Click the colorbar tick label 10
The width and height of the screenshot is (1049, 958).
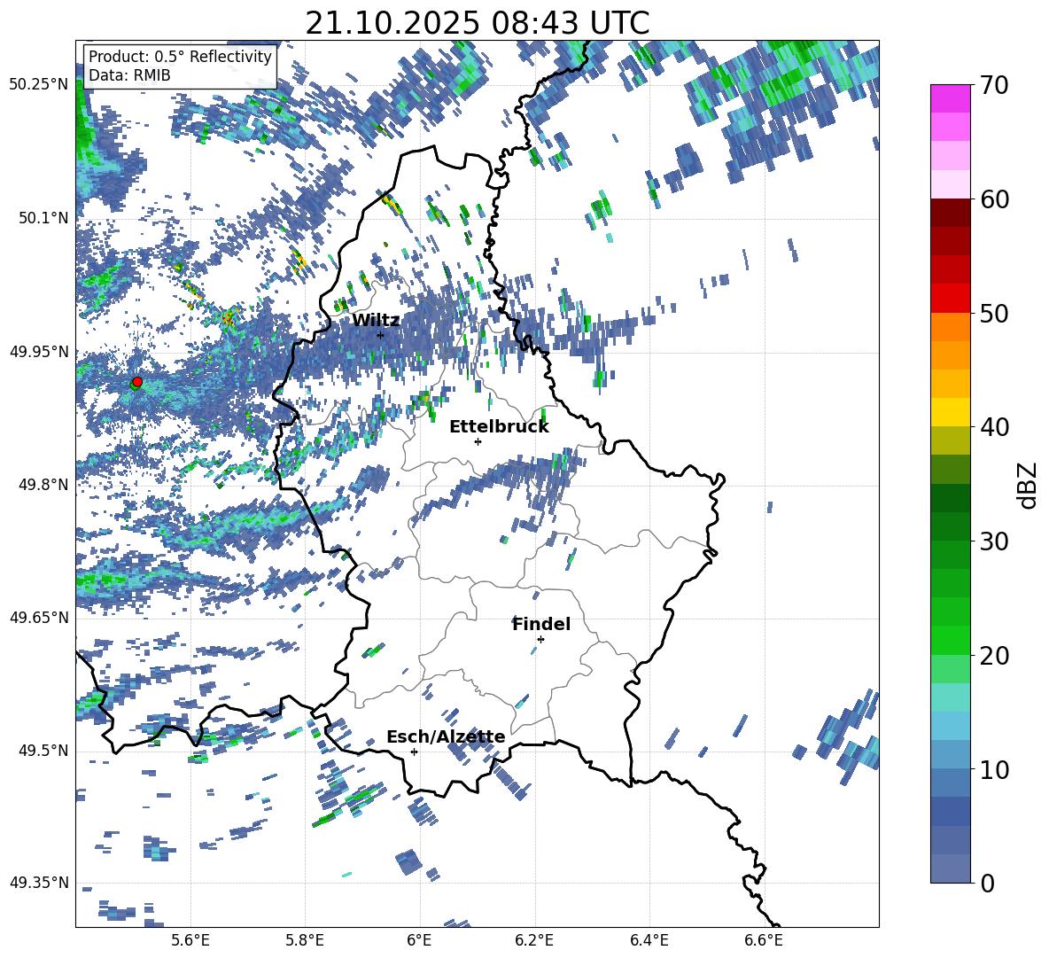pyautogui.click(x=994, y=770)
